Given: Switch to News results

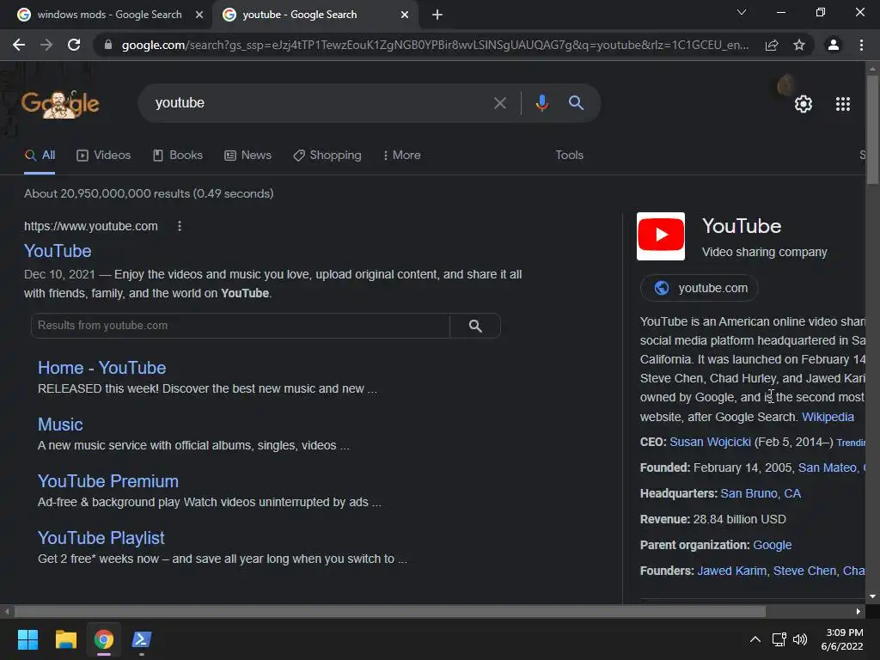Looking at the screenshot, I should coord(248,156).
